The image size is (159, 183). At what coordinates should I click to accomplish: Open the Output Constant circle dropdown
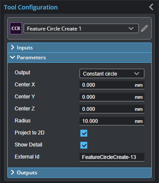[x=112, y=73]
